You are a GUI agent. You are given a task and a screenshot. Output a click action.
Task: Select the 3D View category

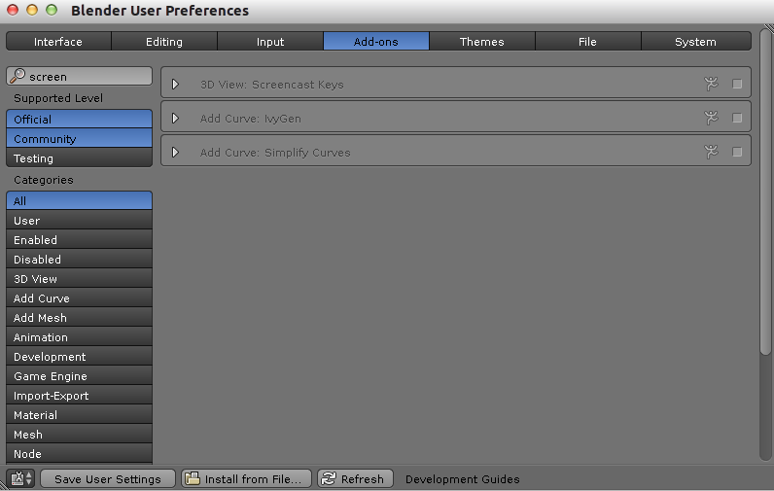click(x=79, y=279)
